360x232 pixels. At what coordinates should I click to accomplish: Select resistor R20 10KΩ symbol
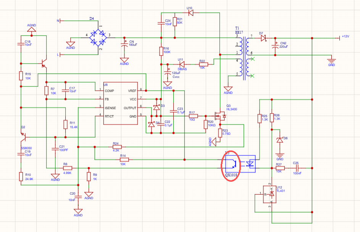pos(205,124)
